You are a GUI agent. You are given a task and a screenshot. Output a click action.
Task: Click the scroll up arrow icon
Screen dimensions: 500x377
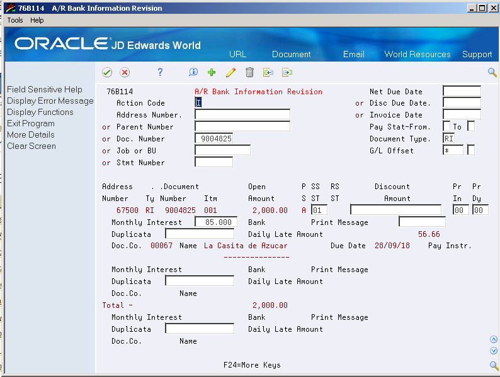click(x=494, y=339)
